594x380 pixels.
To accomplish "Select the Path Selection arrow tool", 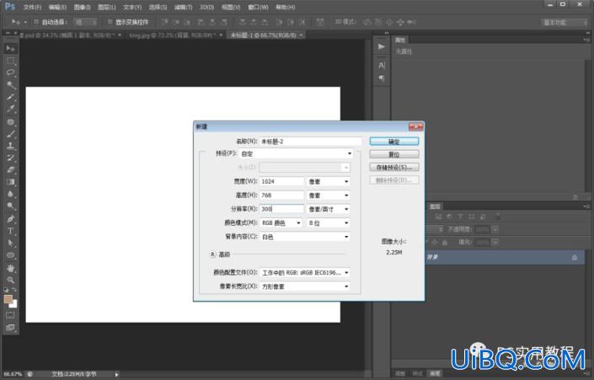I will pyautogui.click(x=10, y=243).
